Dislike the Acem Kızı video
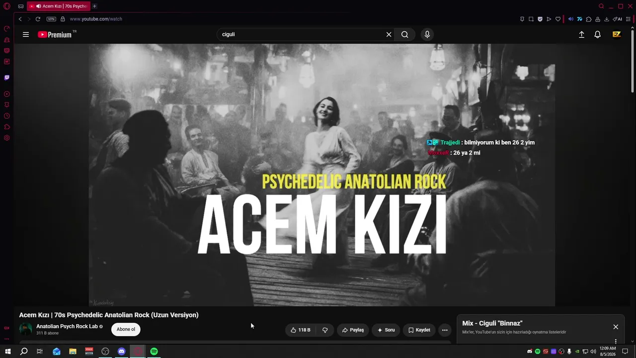The height and width of the screenshot is (358, 636). (x=325, y=330)
